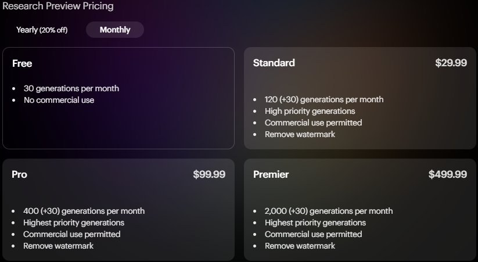Screen dimensions: 478x262
Task: Switch to Yearly (20% off) billing
Action: (x=42, y=30)
